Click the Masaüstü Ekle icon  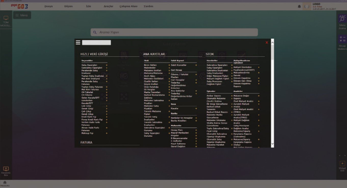tap(6, 169)
